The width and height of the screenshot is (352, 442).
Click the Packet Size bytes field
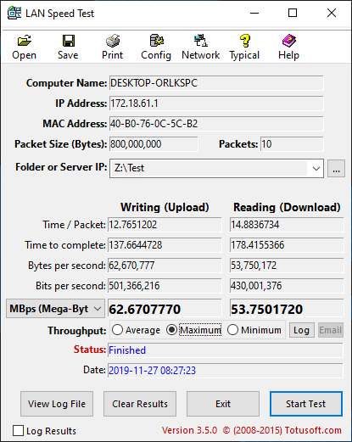(x=154, y=144)
